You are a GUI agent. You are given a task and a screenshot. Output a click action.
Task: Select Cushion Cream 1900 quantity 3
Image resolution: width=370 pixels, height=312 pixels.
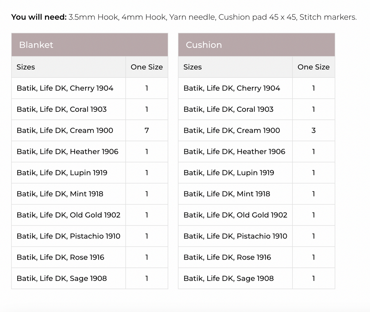313,130
